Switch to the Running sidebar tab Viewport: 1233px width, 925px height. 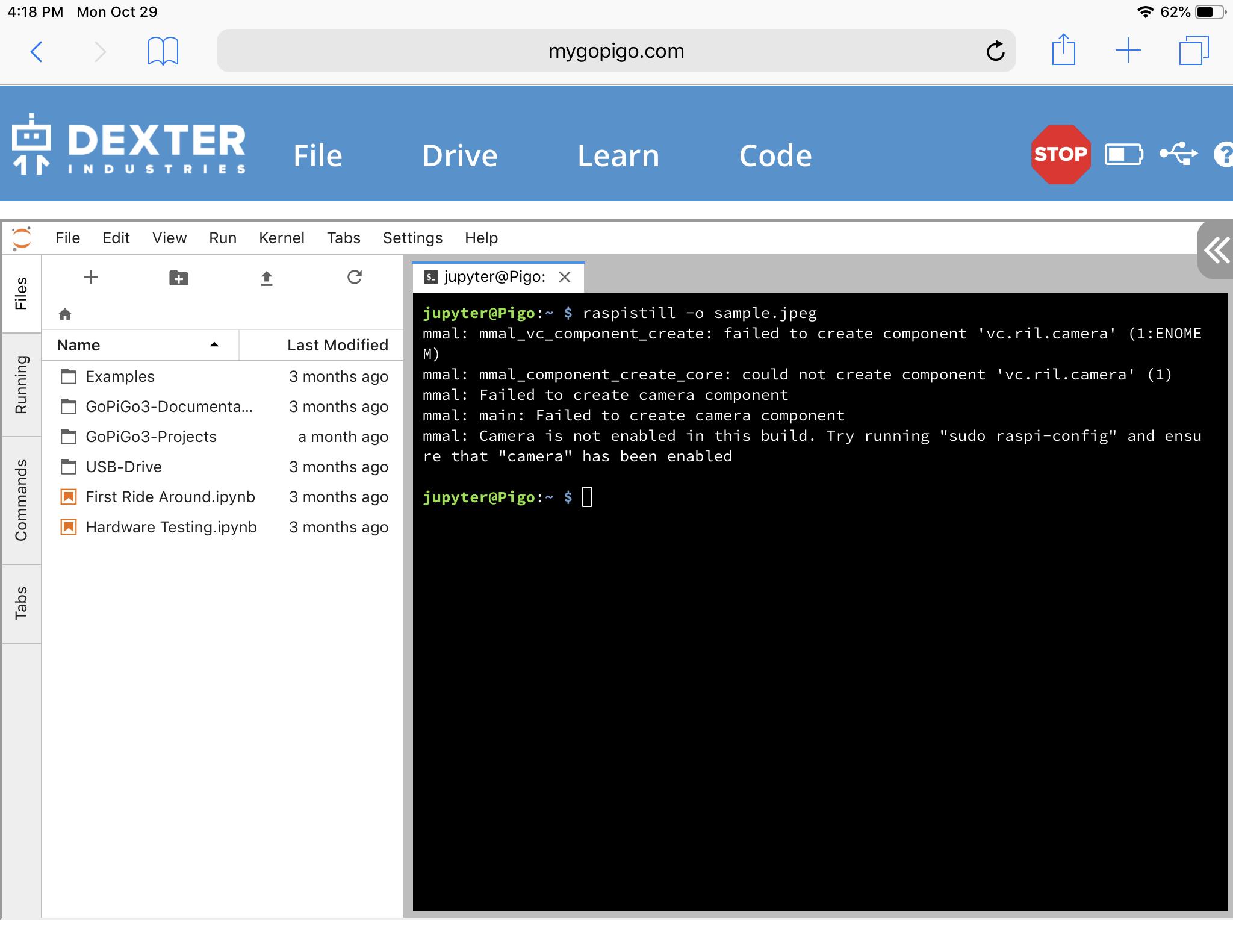(21, 384)
